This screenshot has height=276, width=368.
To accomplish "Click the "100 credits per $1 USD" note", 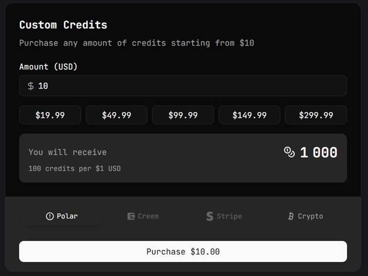I will 74,169.
